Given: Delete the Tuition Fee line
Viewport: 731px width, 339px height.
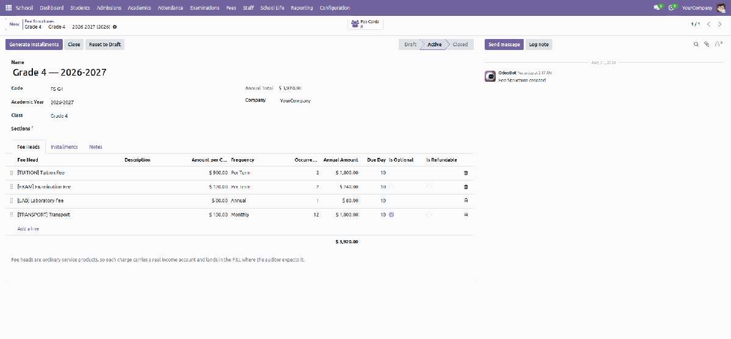Looking at the screenshot, I should [466, 173].
